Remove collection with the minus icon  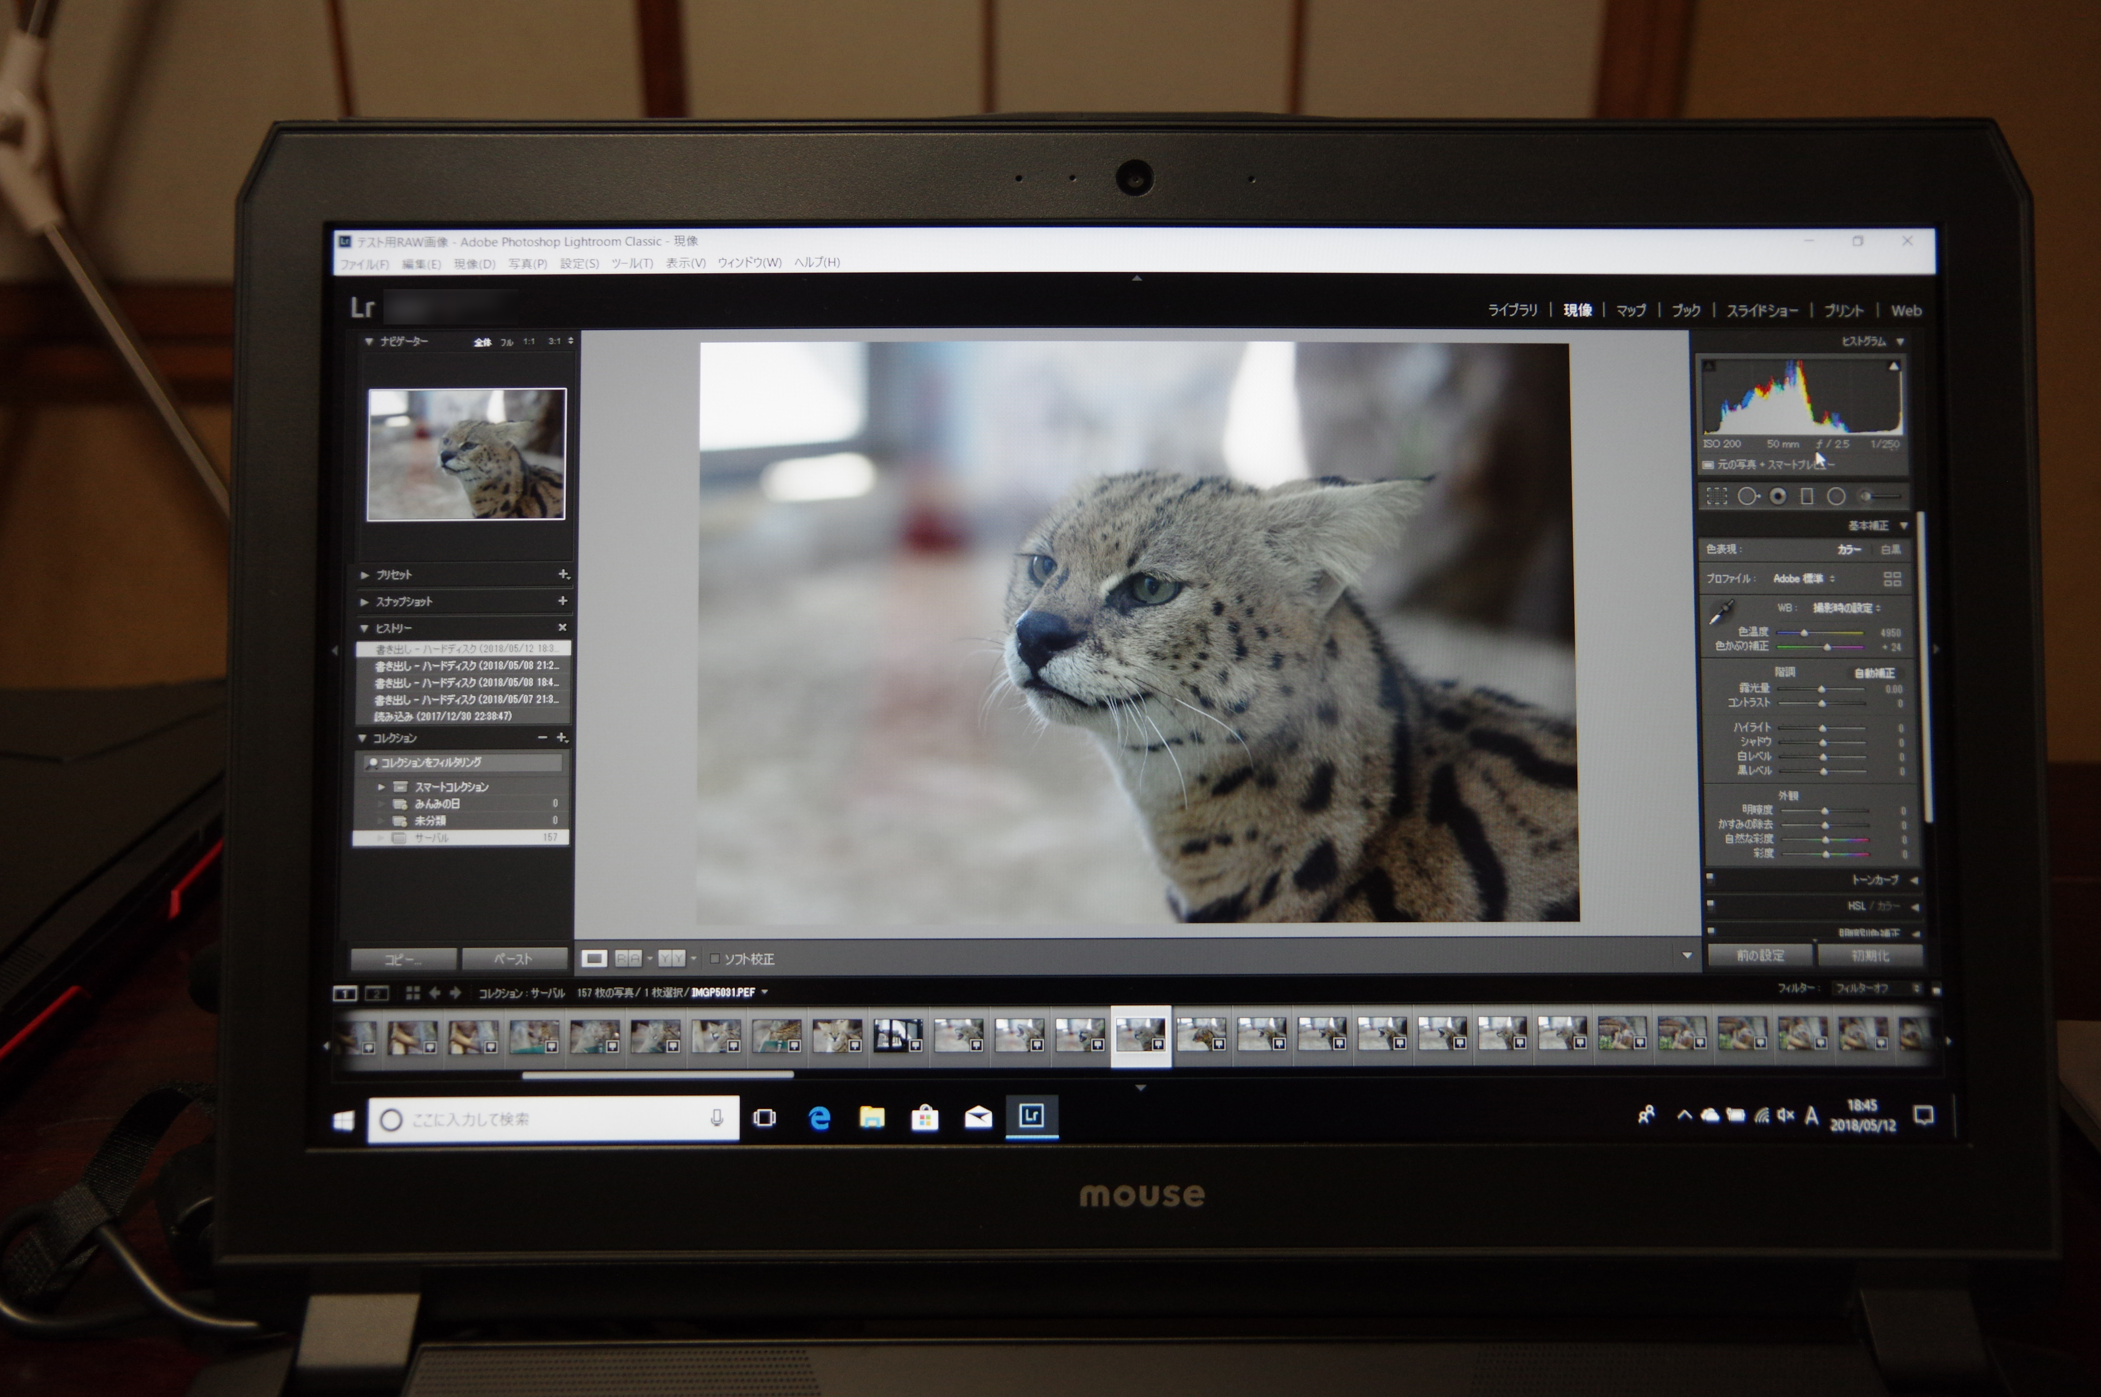tap(542, 738)
